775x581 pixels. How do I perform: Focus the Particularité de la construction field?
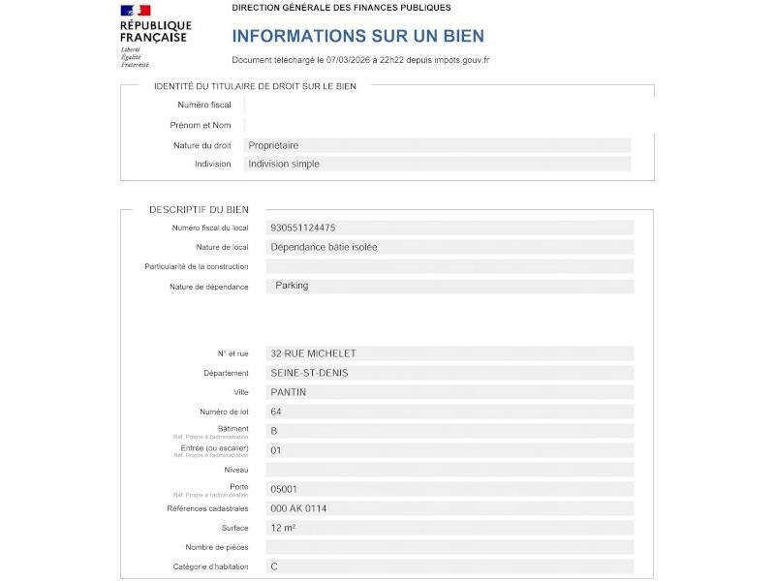click(x=449, y=266)
